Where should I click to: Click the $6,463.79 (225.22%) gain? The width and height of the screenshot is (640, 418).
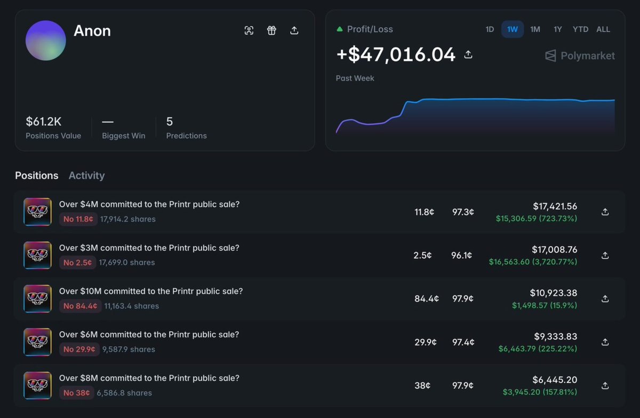pyautogui.click(x=538, y=349)
